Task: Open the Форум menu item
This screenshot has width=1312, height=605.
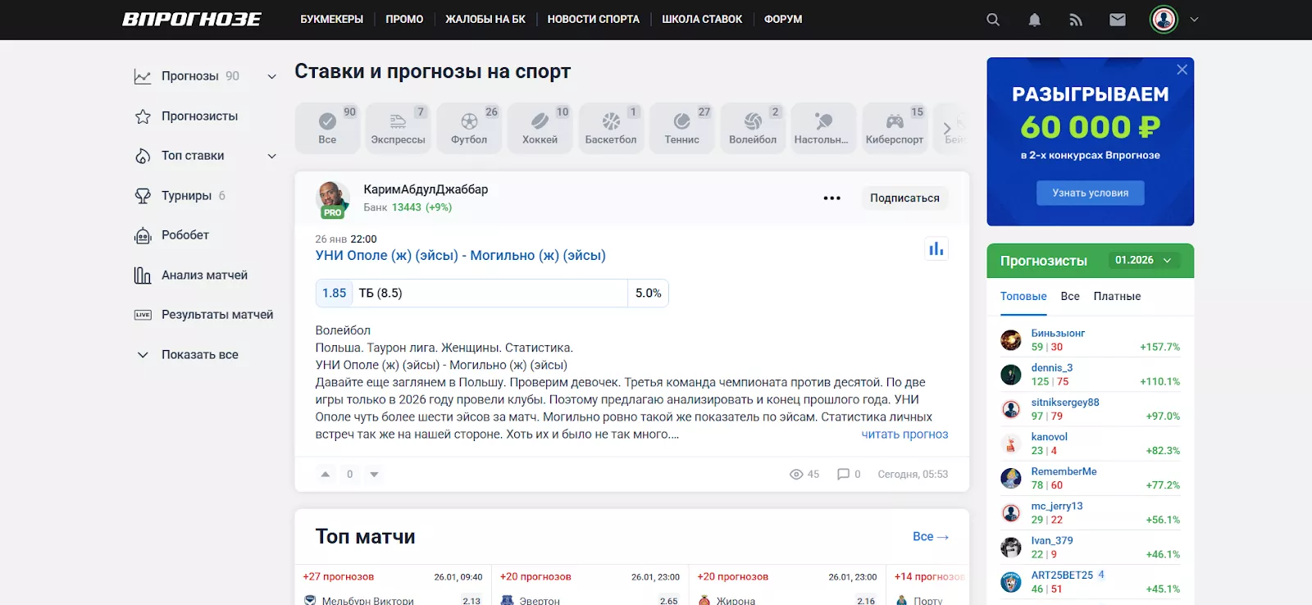Action: [x=783, y=19]
